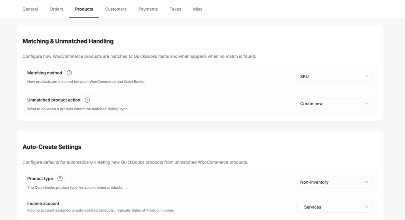405x220 pixels.
Task: Click the 'How products are matched' description
Action: [x=86, y=82]
